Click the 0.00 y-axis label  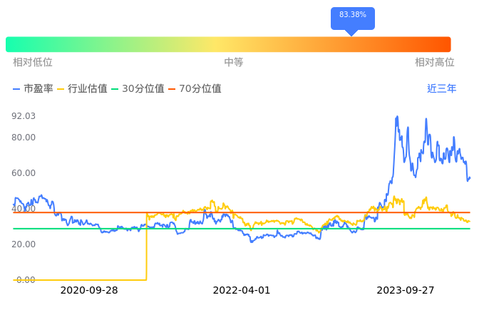25,280
